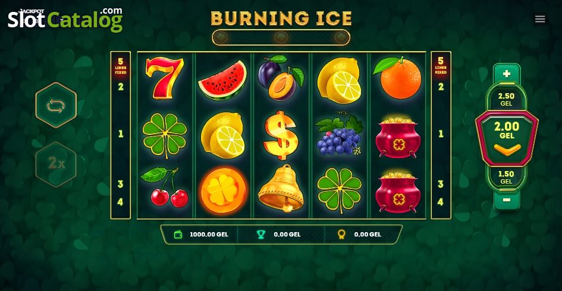
Task: Increase bet with the plus button
Action: [x=507, y=74]
